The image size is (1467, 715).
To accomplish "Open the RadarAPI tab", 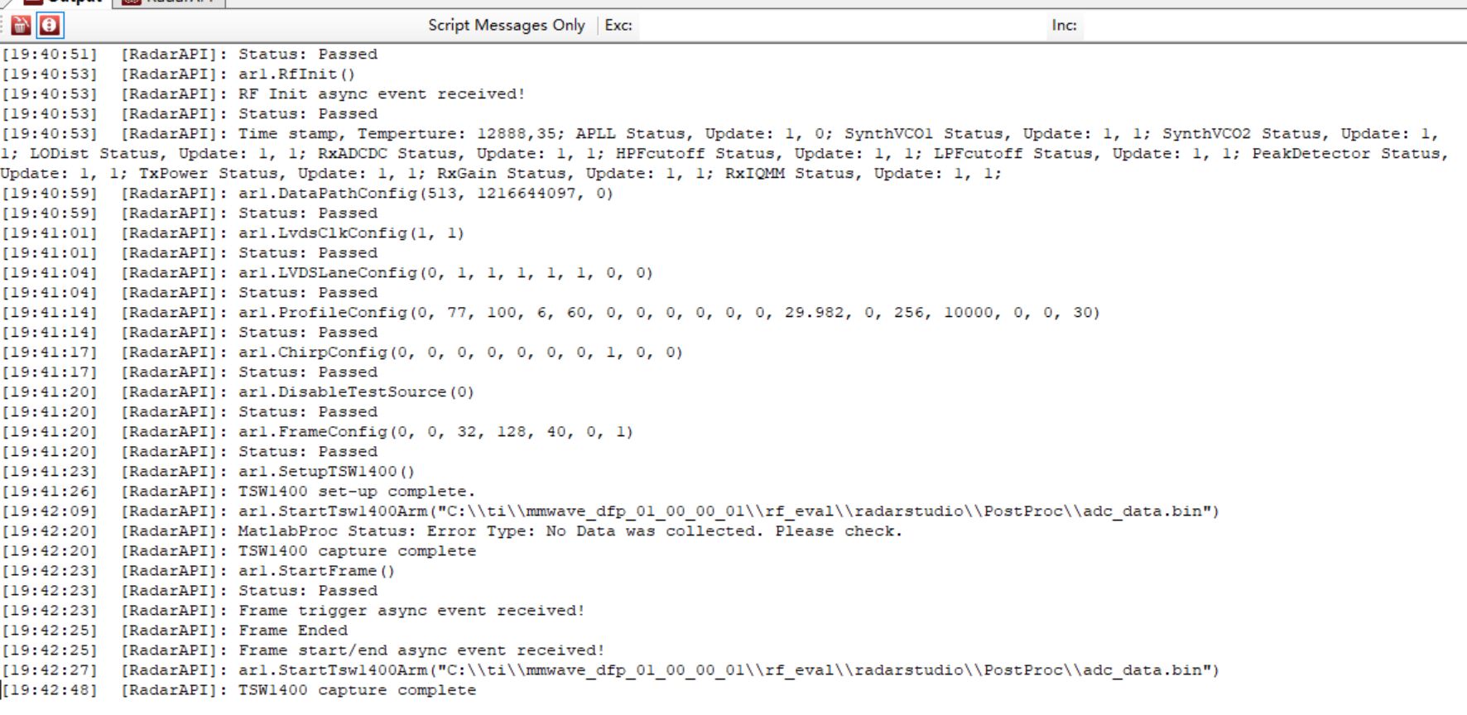I will point(170,2).
